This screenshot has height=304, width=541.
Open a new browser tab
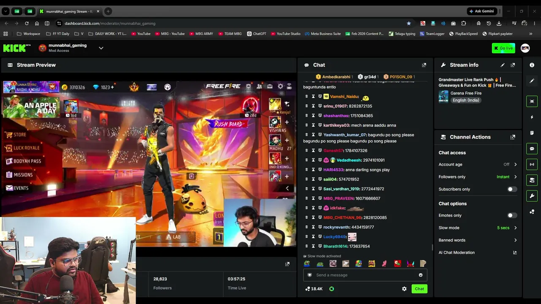108,11
